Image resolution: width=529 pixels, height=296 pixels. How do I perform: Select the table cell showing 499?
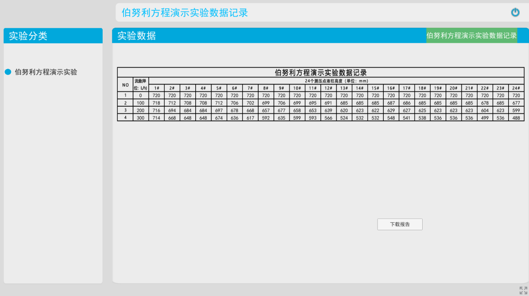pyautogui.click(x=485, y=118)
